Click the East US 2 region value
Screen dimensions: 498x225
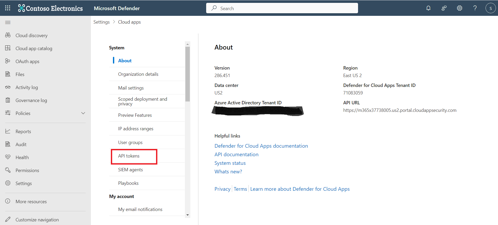(x=352, y=76)
